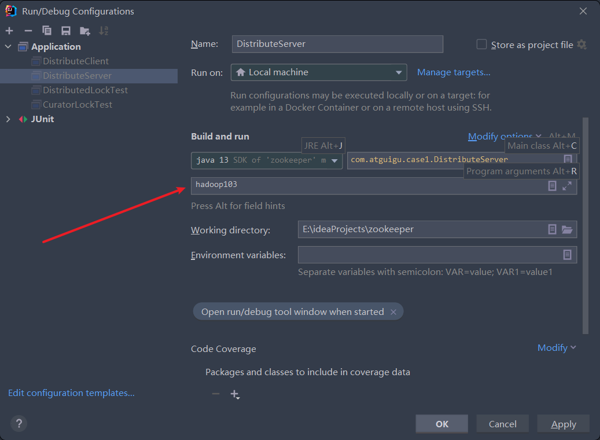Open the environment variables editor icon
600x440 pixels.
coord(567,255)
